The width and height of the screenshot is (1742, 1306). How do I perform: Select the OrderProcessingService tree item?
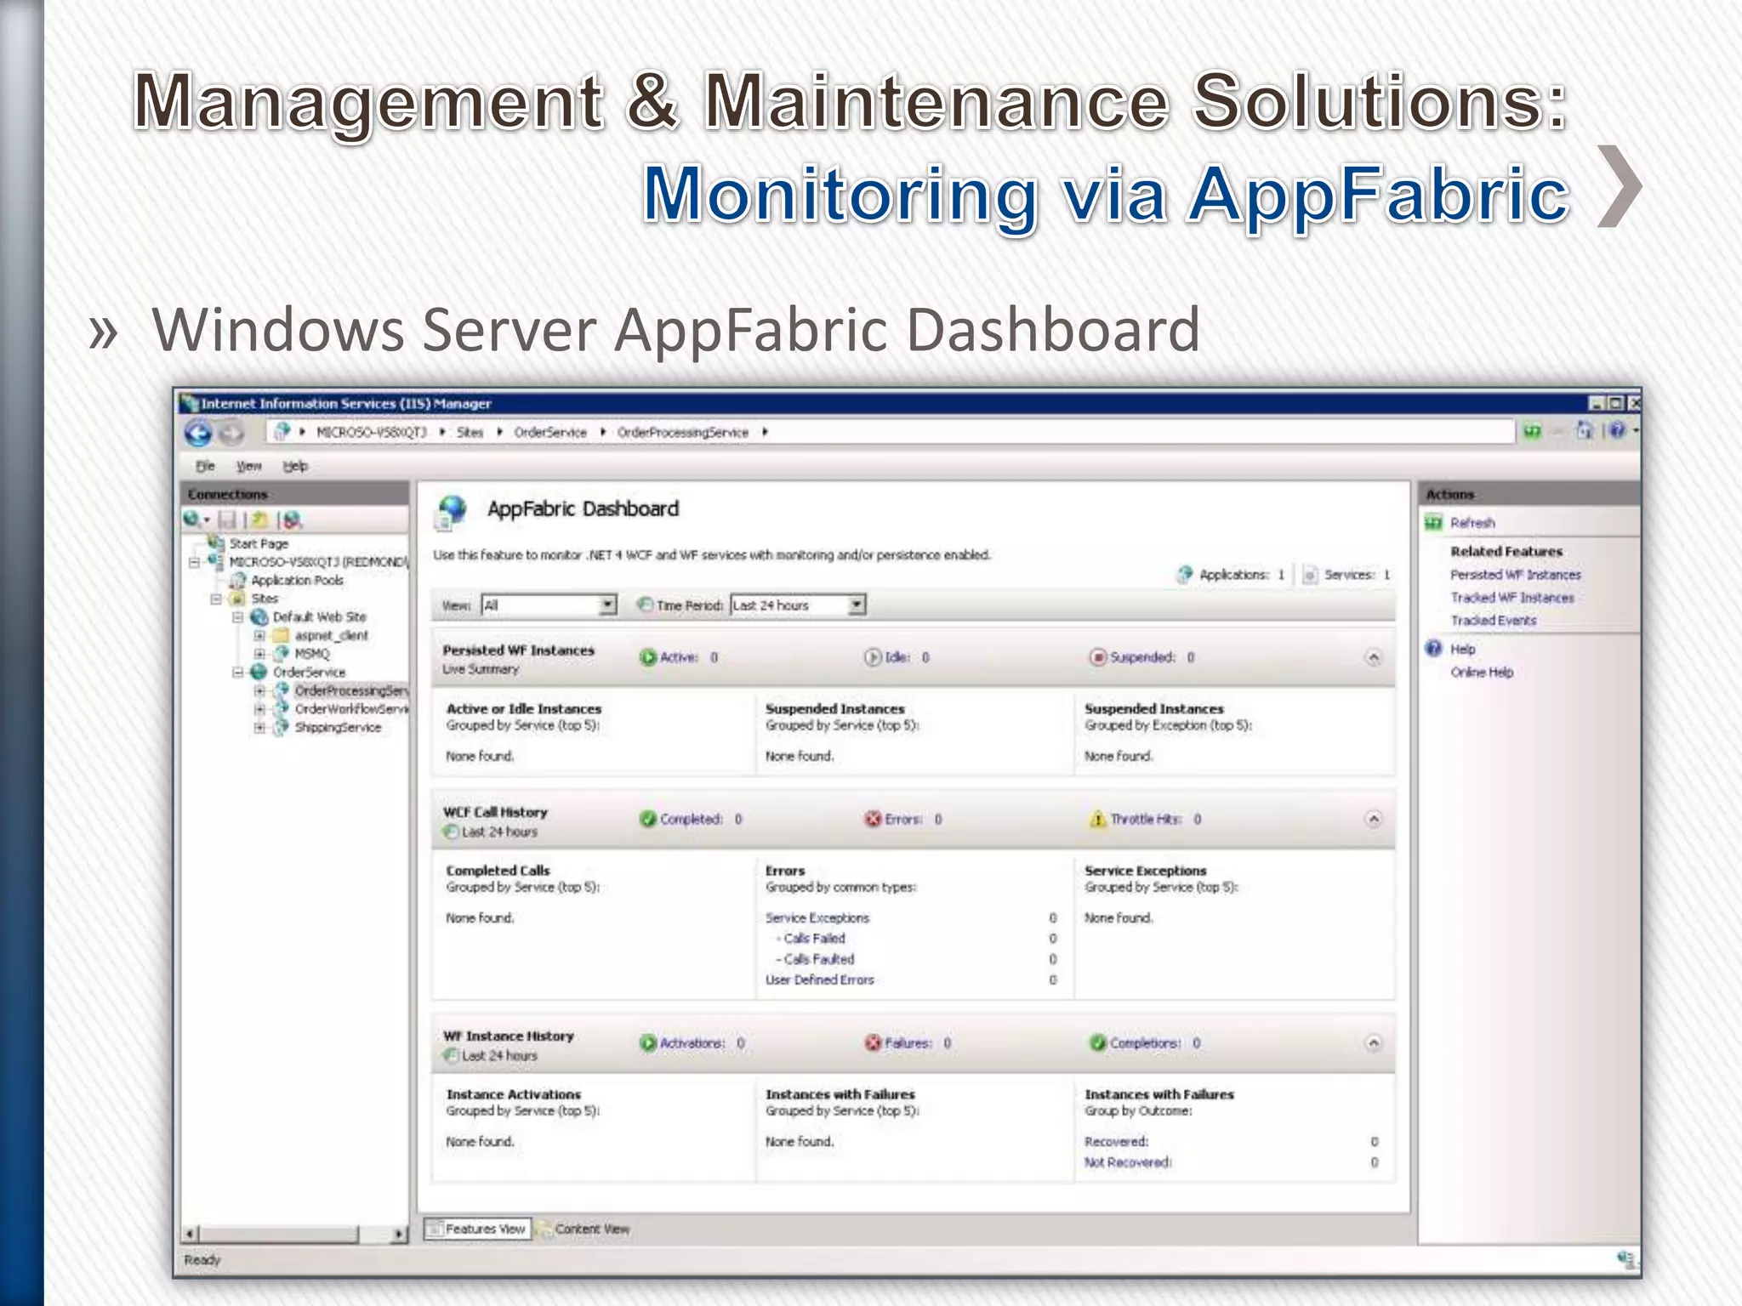click(x=351, y=690)
